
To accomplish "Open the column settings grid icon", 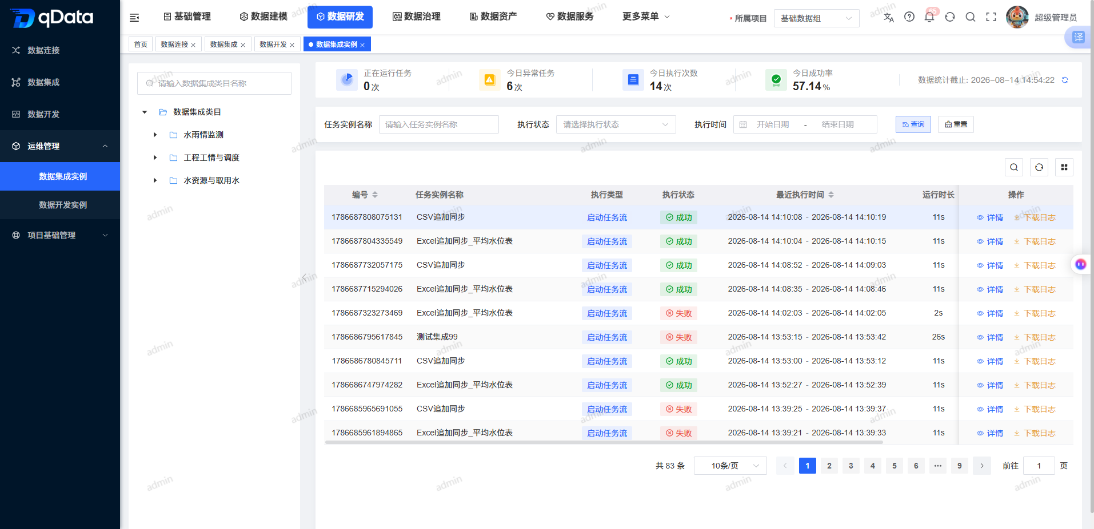I will (x=1064, y=167).
